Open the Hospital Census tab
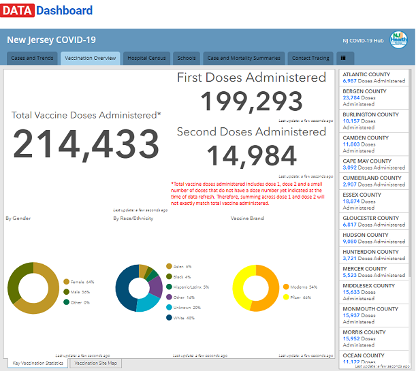 pyautogui.click(x=146, y=59)
